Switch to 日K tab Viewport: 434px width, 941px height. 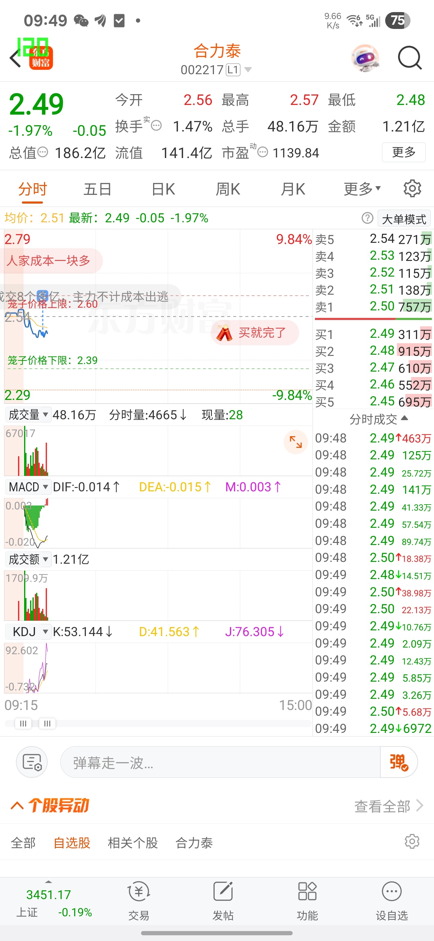[x=163, y=189]
